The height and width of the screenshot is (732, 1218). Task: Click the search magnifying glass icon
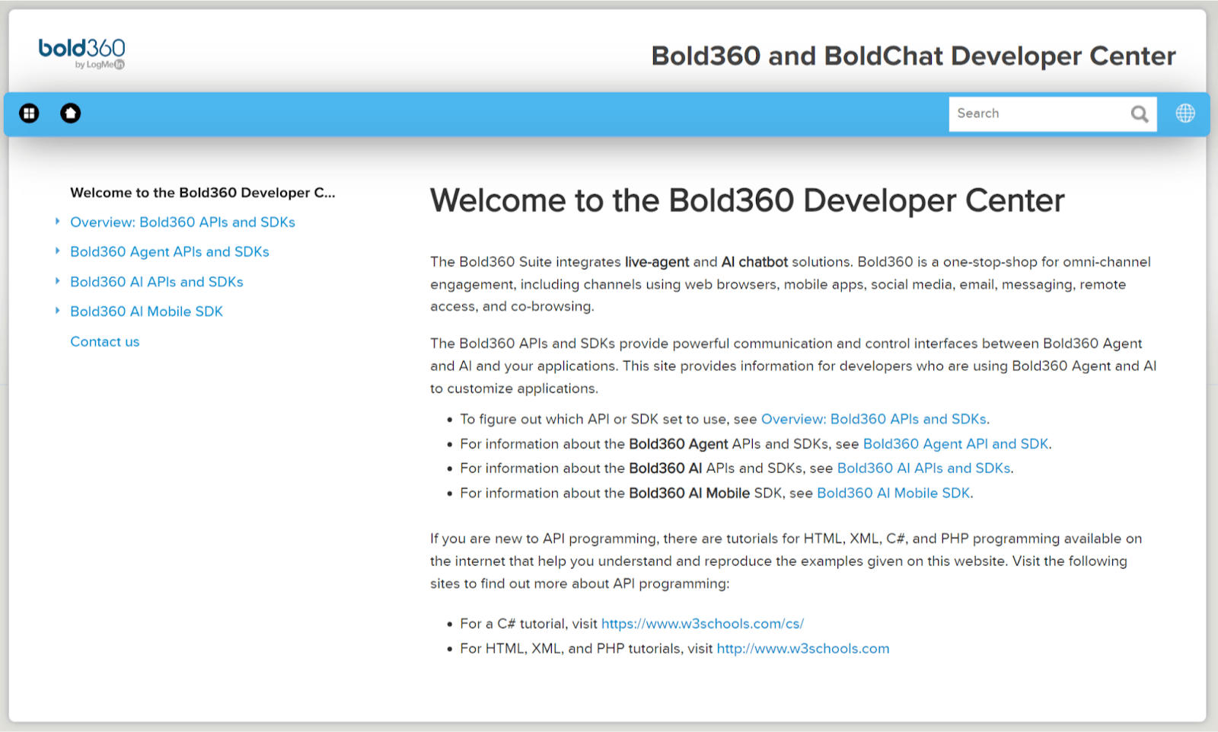coord(1139,113)
